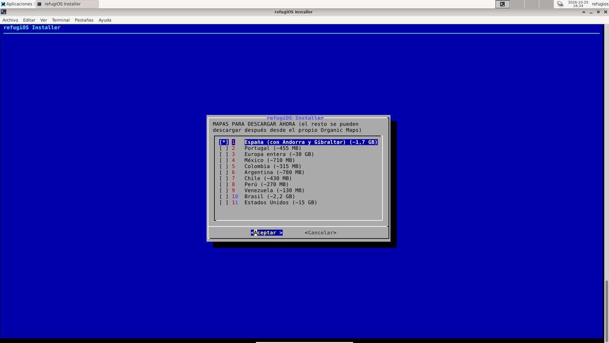
Task: Open the Ver menu
Action: [44, 20]
